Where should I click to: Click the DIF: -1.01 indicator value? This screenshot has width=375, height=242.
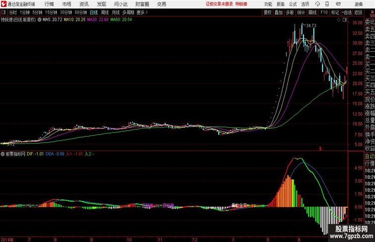tap(35, 154)
